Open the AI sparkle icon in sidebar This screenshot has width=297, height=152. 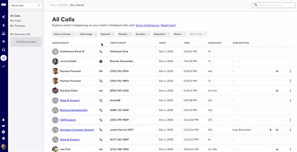click(x=4, y=17)
